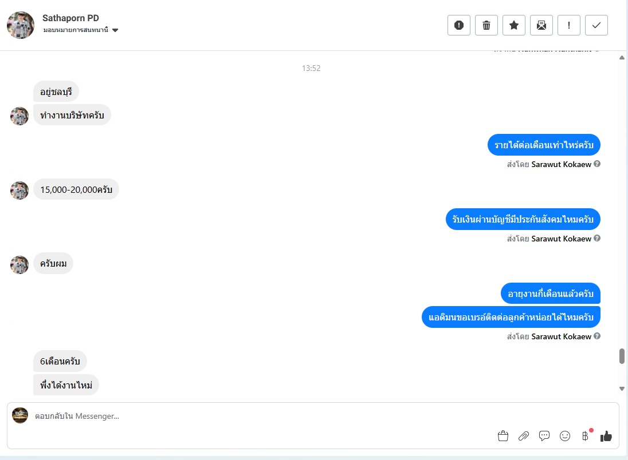628x460 pixels.
Task: Open the shopping bag products icon
Action: [x=503, y=435]
